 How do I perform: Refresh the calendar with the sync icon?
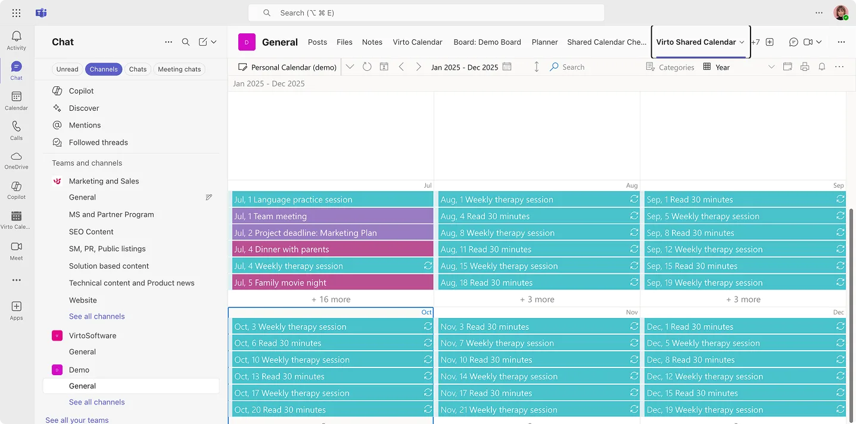[x=367, y=67]
